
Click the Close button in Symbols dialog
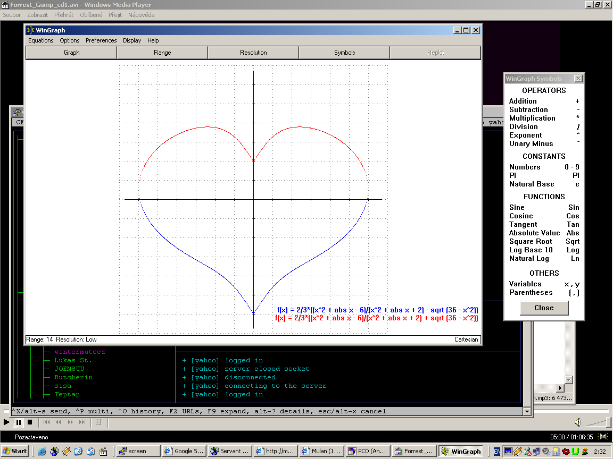pyautogui.click(x=544, y=308)
